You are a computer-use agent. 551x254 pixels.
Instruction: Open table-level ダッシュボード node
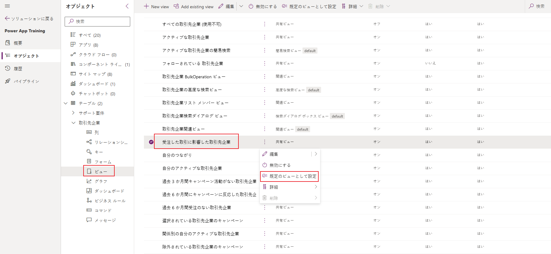pos(109,191)
